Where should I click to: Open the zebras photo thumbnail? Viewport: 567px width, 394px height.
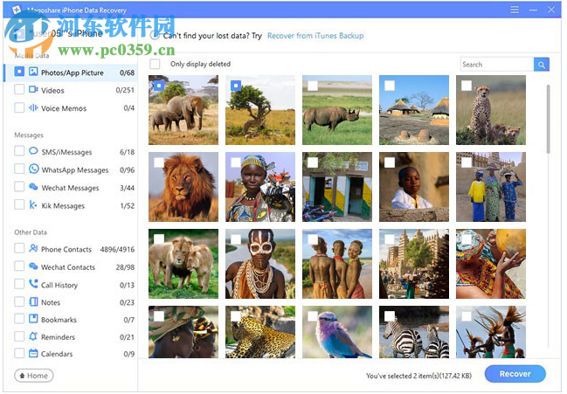(x=414, y=332)
